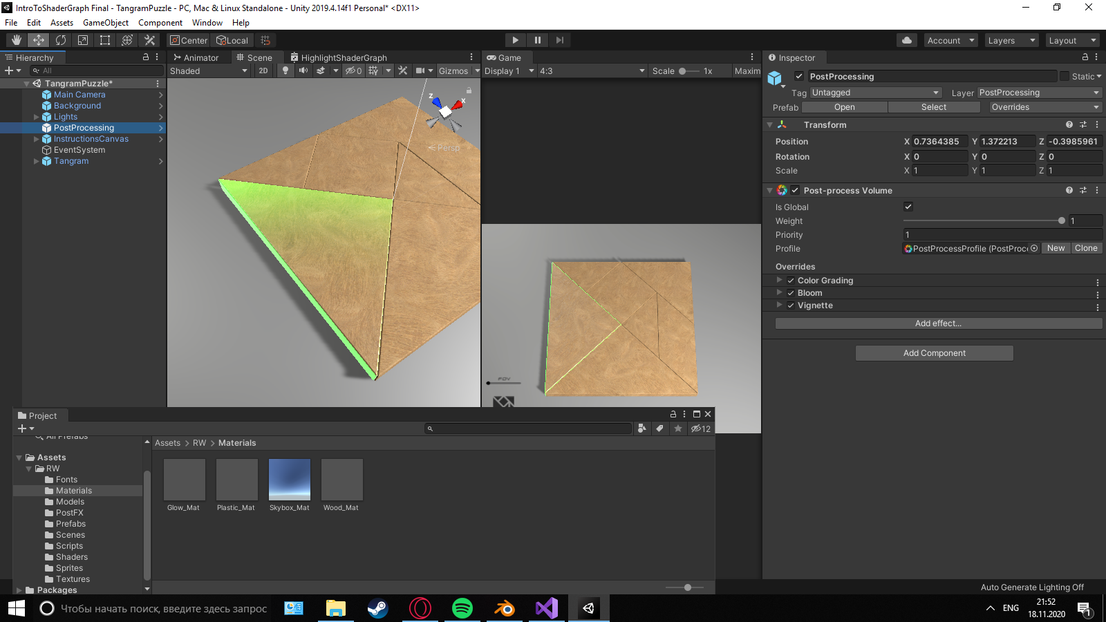Toggle grid snapping icon
The image size is (1106, 622).
pyautogui.click(x=265, y=40)
